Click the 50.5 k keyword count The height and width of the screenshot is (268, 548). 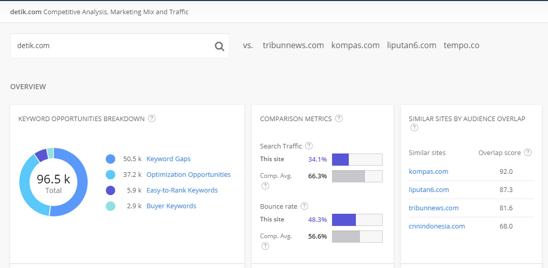tap(132, 159)
